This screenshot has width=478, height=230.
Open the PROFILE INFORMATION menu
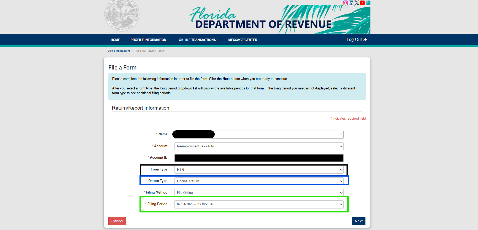149,40
